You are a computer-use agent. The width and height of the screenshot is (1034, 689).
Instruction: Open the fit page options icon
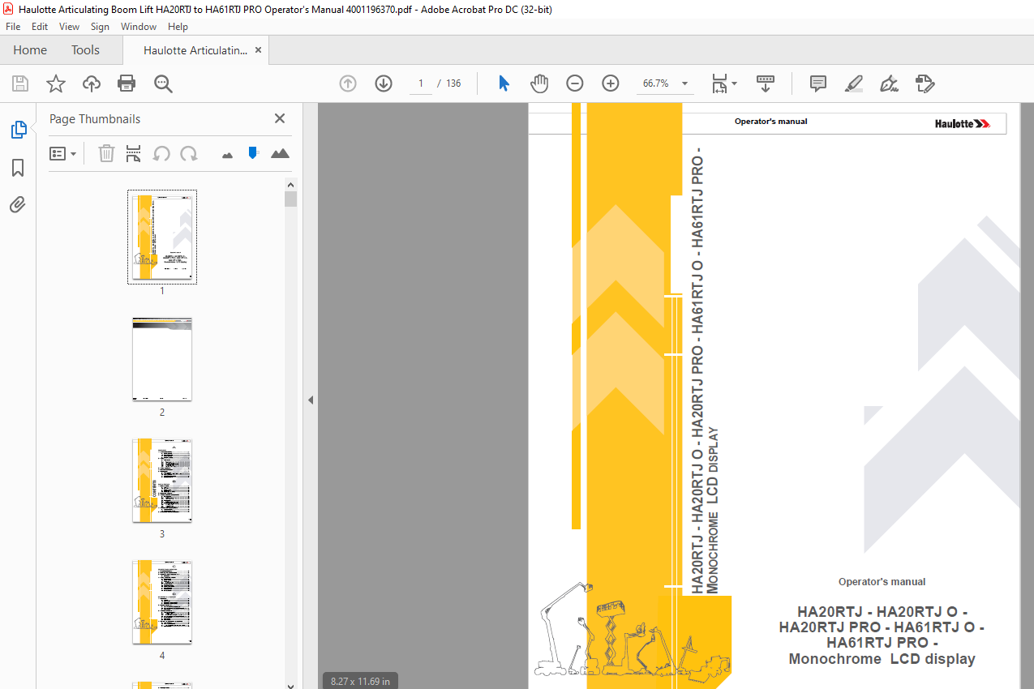click(719, 83)
